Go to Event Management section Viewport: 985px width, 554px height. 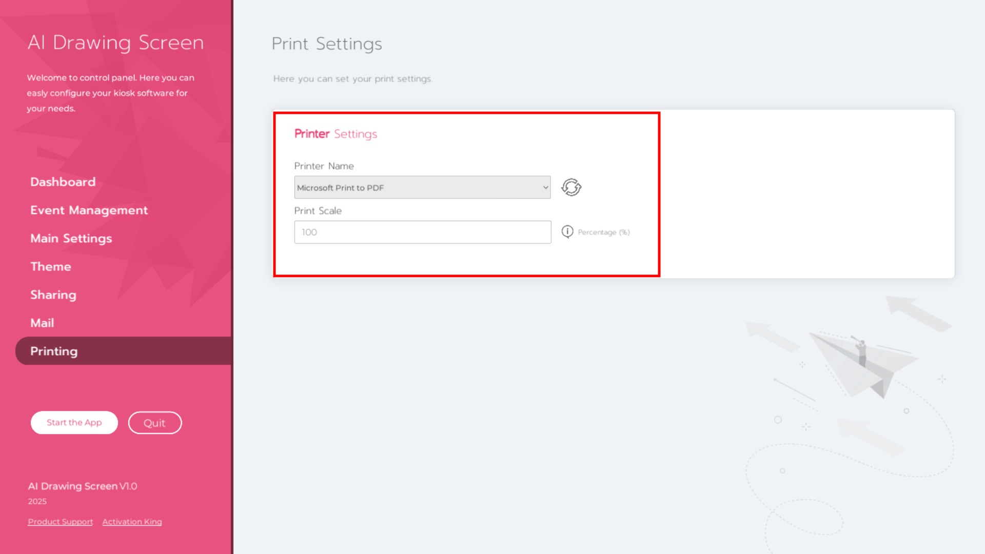click(89, 210)
